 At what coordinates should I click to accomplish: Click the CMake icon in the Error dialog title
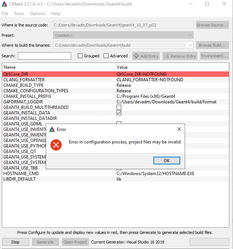(x=52, y=129)
